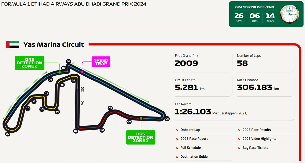
Task: Open the 2023 Race Report link
Action: [194, 139]
